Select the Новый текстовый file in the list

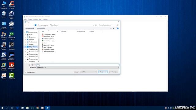click(48, 52)
